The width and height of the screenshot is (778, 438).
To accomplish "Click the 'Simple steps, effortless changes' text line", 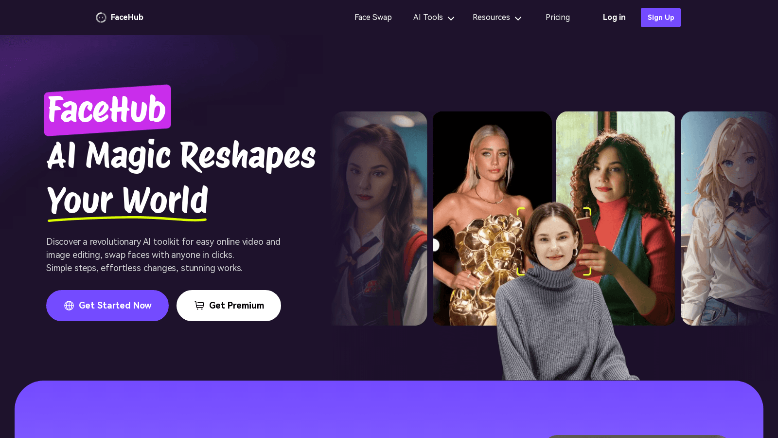I will click(144, 268).
